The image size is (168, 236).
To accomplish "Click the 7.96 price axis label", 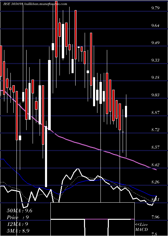I will [x=155, y=217].
